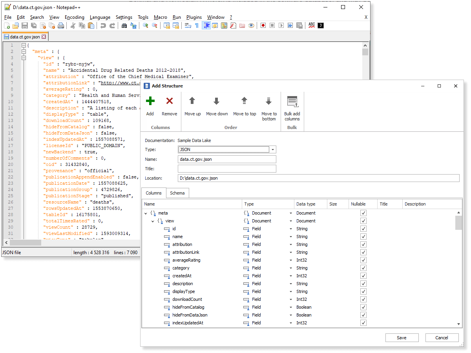This screenshot has height=353, width=471.
Task: Toggle Show All Characters in Notepad++
Action: 197,25
